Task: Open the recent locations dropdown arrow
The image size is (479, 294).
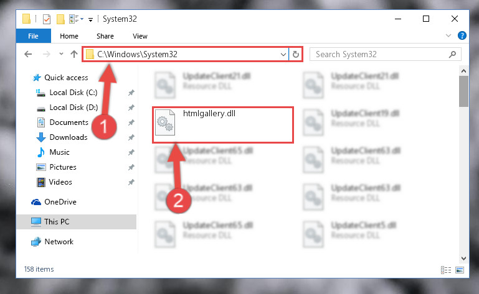Action: pyautogui.click(x=61, y=54)
